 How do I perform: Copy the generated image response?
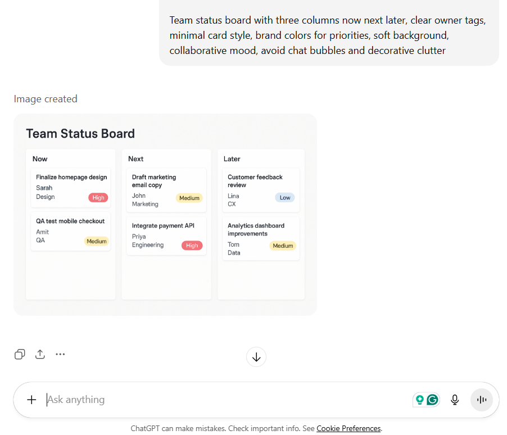pos(20,354)
